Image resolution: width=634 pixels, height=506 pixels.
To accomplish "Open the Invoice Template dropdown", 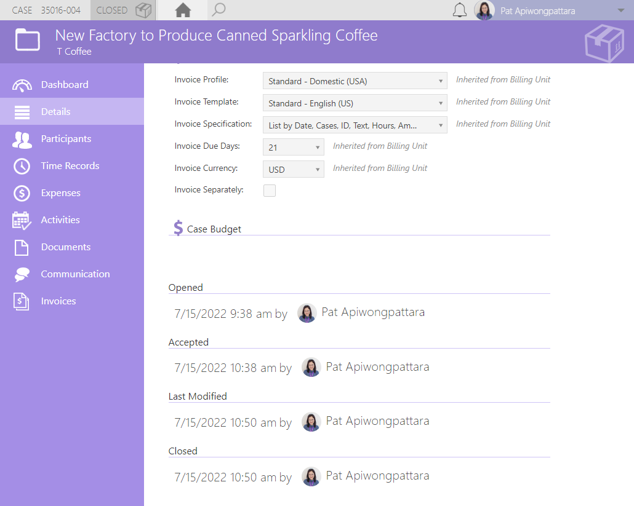I will tap(355, 103).
